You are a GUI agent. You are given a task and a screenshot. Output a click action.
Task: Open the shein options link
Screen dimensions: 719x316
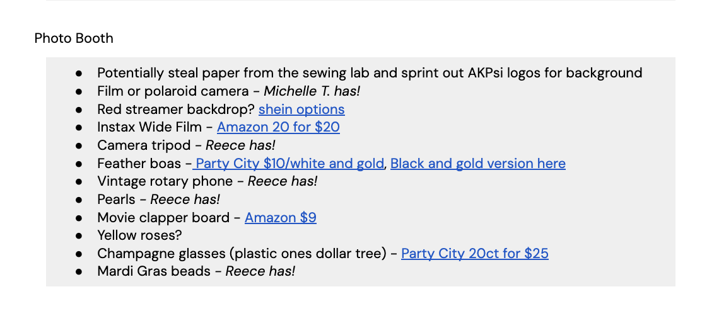(x=301, y=110)
